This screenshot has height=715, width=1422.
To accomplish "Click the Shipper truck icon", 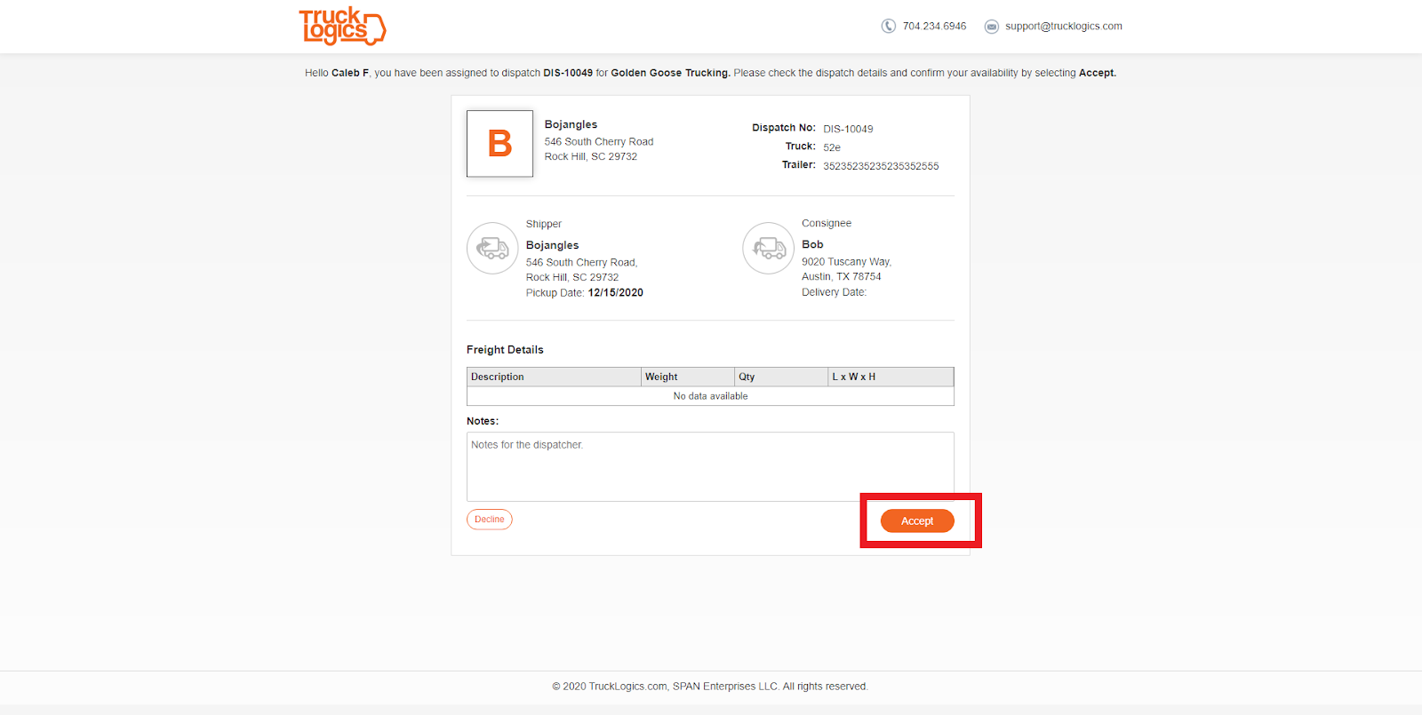I will click(492, 248).
